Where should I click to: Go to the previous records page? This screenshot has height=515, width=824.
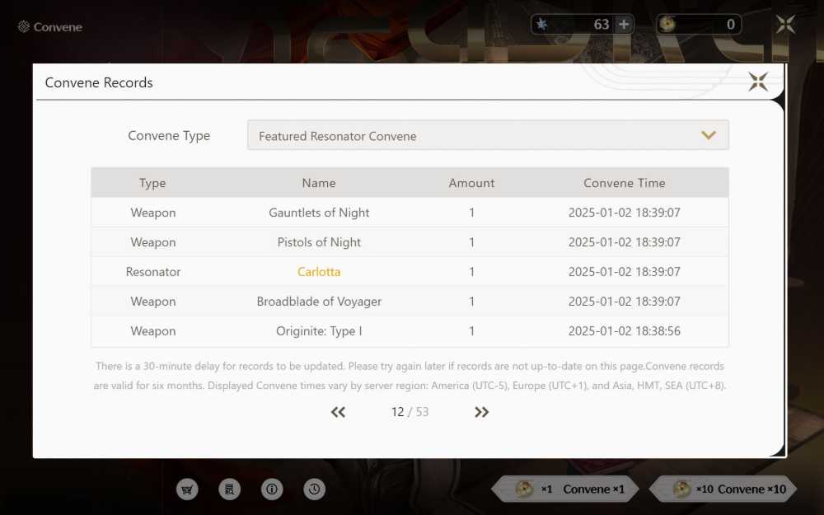339,412
